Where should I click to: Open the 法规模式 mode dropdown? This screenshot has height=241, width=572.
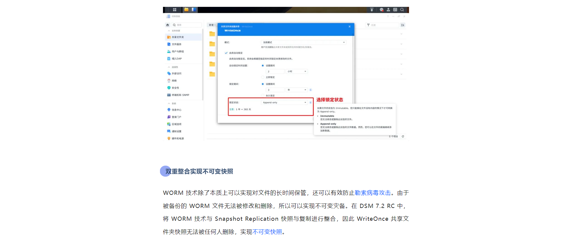click(303, 42)
